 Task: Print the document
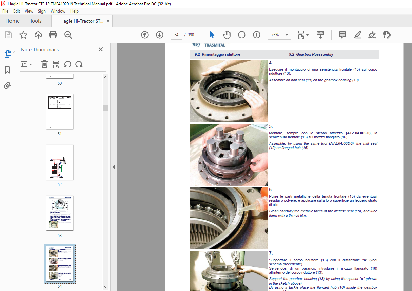pyautogui.click(x=53, y=35)
